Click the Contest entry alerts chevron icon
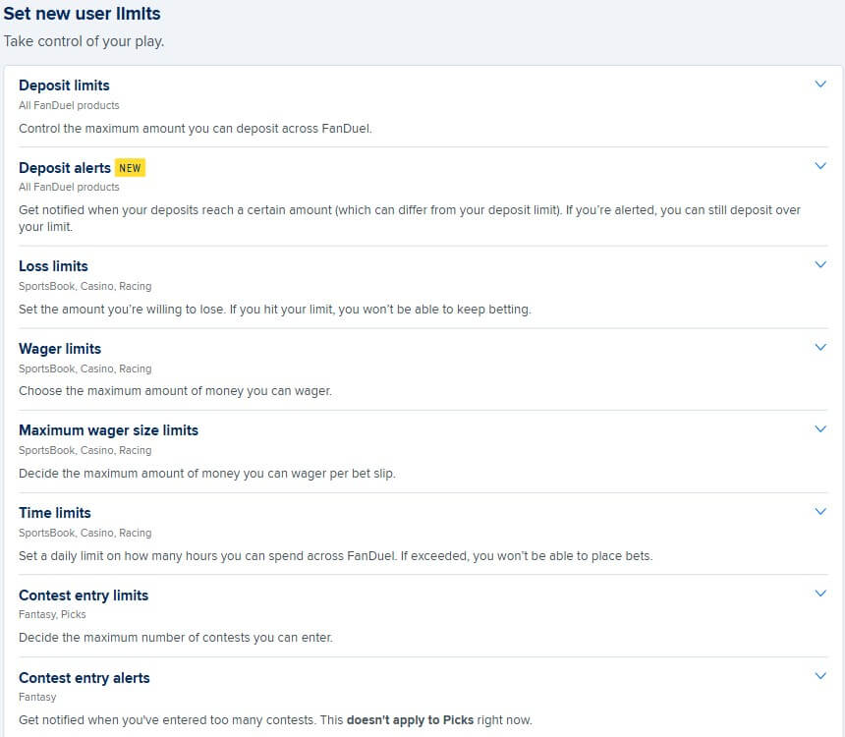845x737 pixels. click(x=820, y=677)
